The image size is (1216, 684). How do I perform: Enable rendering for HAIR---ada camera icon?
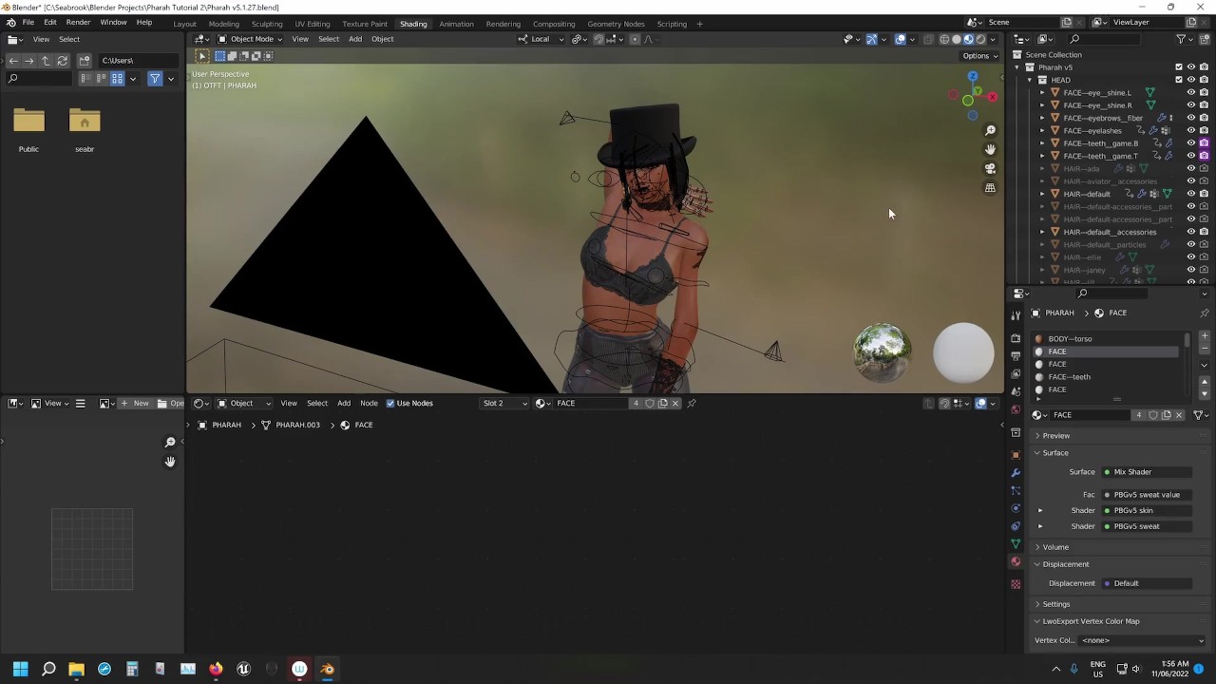(x=1204, y=169)
